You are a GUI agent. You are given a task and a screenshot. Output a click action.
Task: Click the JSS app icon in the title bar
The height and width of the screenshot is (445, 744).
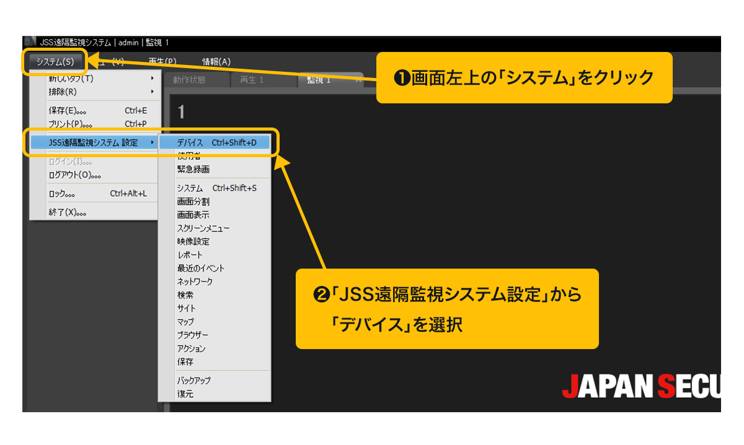(x=30, y=42)
